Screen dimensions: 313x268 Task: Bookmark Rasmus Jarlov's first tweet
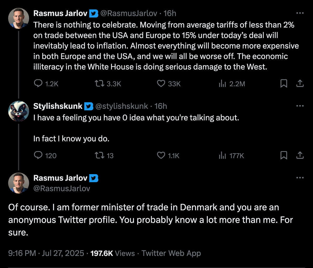[x=284, y=84]
